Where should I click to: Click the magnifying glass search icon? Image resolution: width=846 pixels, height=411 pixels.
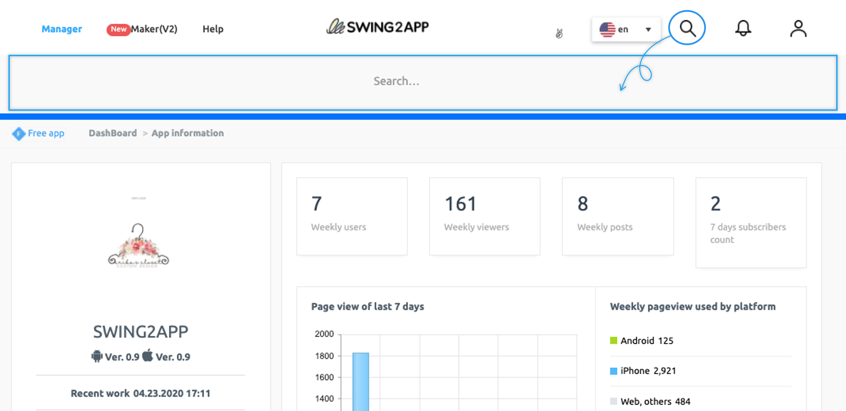687,29
